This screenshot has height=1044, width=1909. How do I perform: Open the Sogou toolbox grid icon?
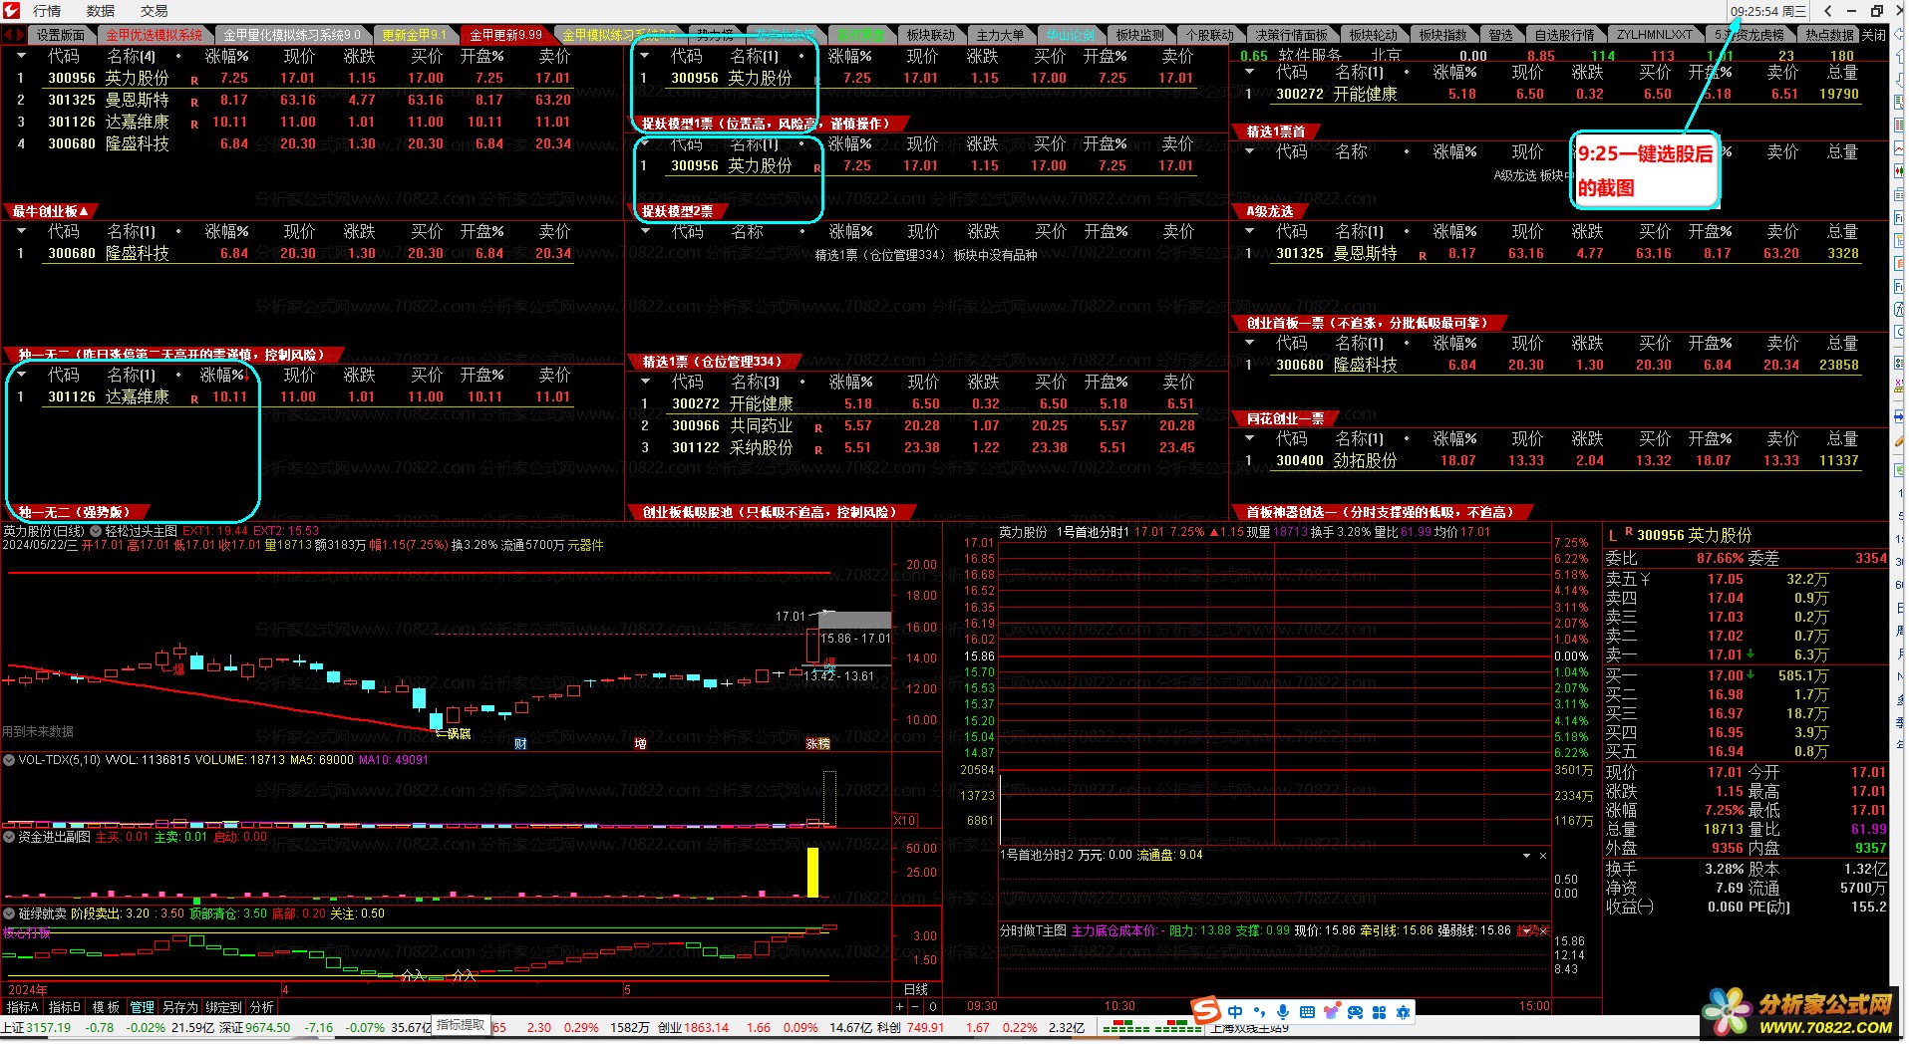click(1379, 1012)
